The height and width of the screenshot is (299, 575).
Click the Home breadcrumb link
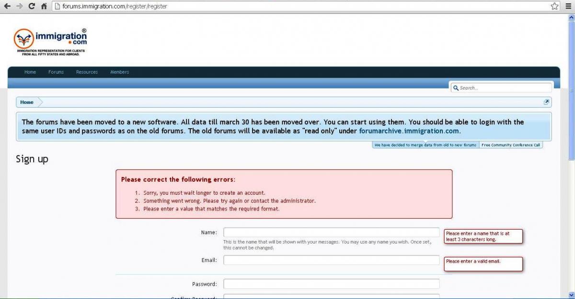[27, 102]
